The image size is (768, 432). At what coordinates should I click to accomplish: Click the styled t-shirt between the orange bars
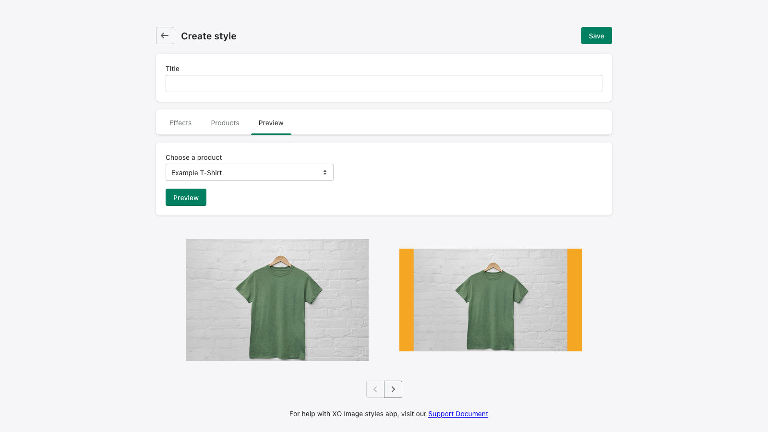coord(490,300)
